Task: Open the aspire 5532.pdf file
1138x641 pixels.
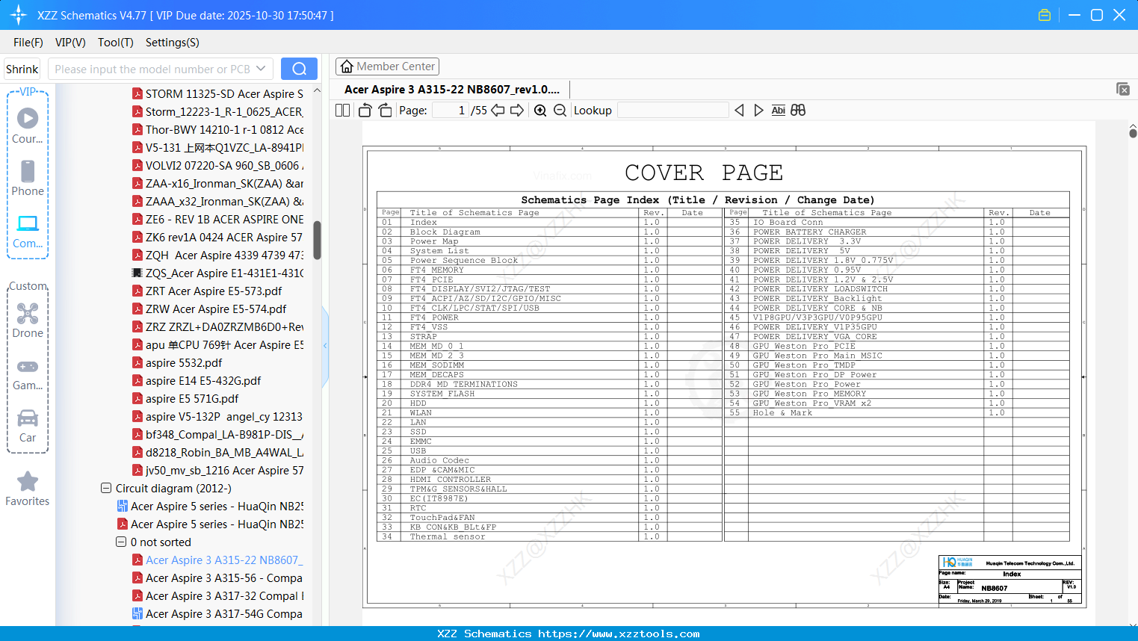Action: 178,362
